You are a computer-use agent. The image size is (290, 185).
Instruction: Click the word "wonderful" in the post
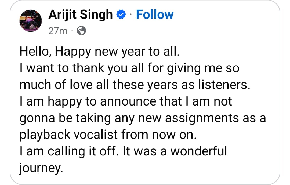(199, 151)
